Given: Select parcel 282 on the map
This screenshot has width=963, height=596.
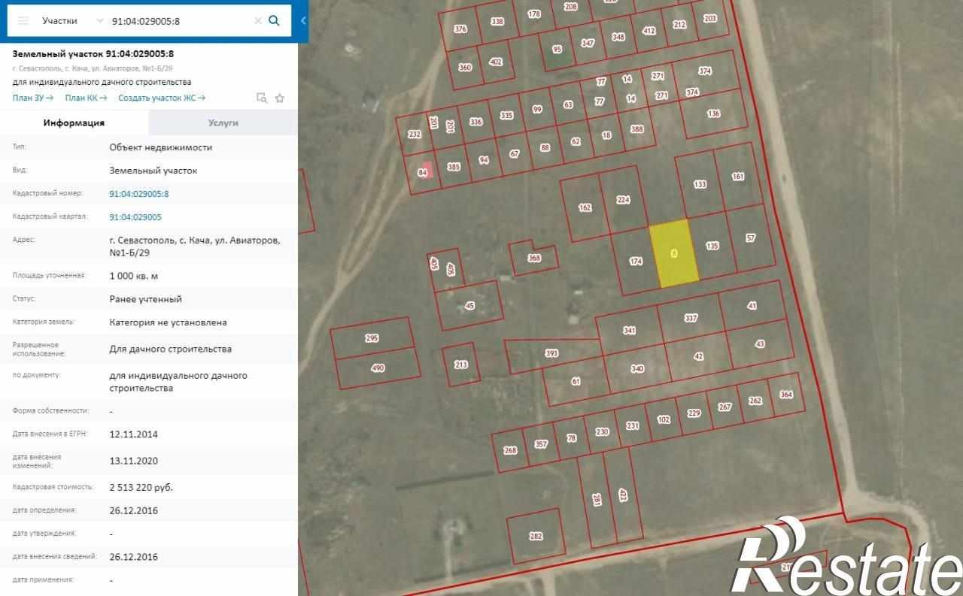Looking at the screenshot, I should click(536, 536).
